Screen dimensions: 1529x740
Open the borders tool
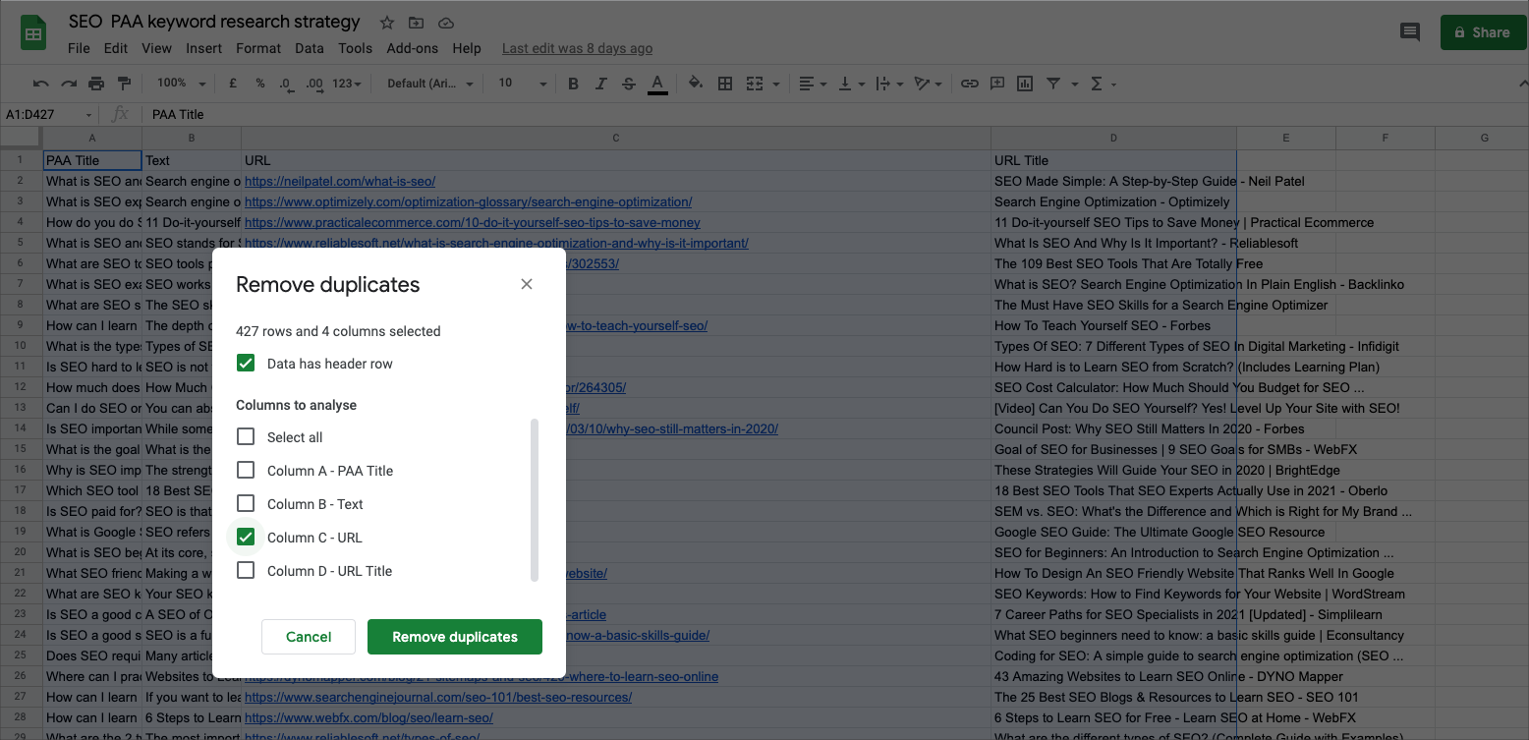click(725, 84)
